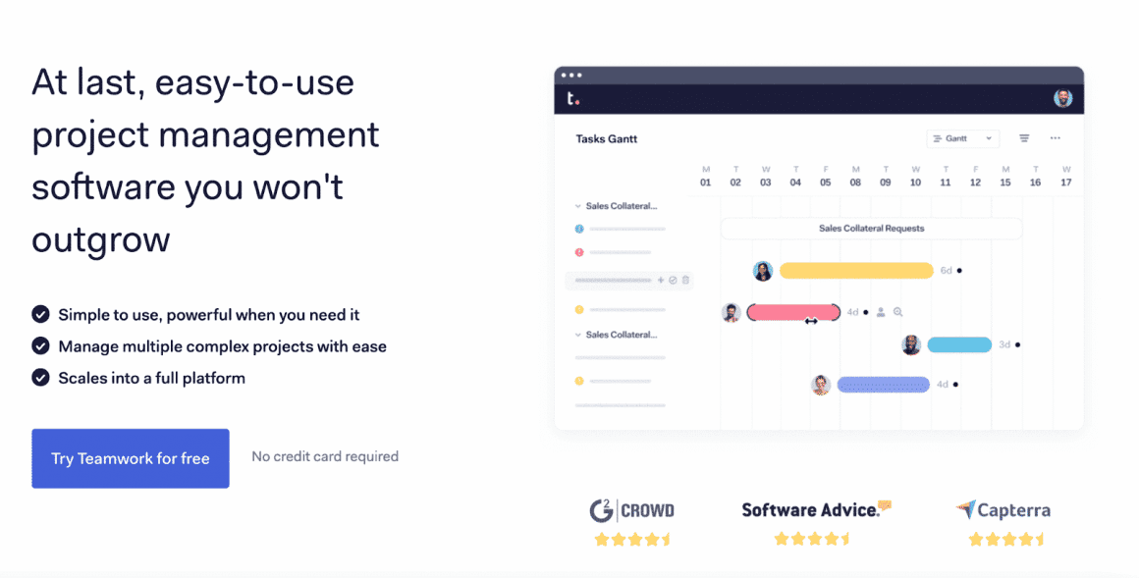Click the filter lines icon beside Gantt
This screenshot has width=1139, height=578.
tap(1024, 138)
